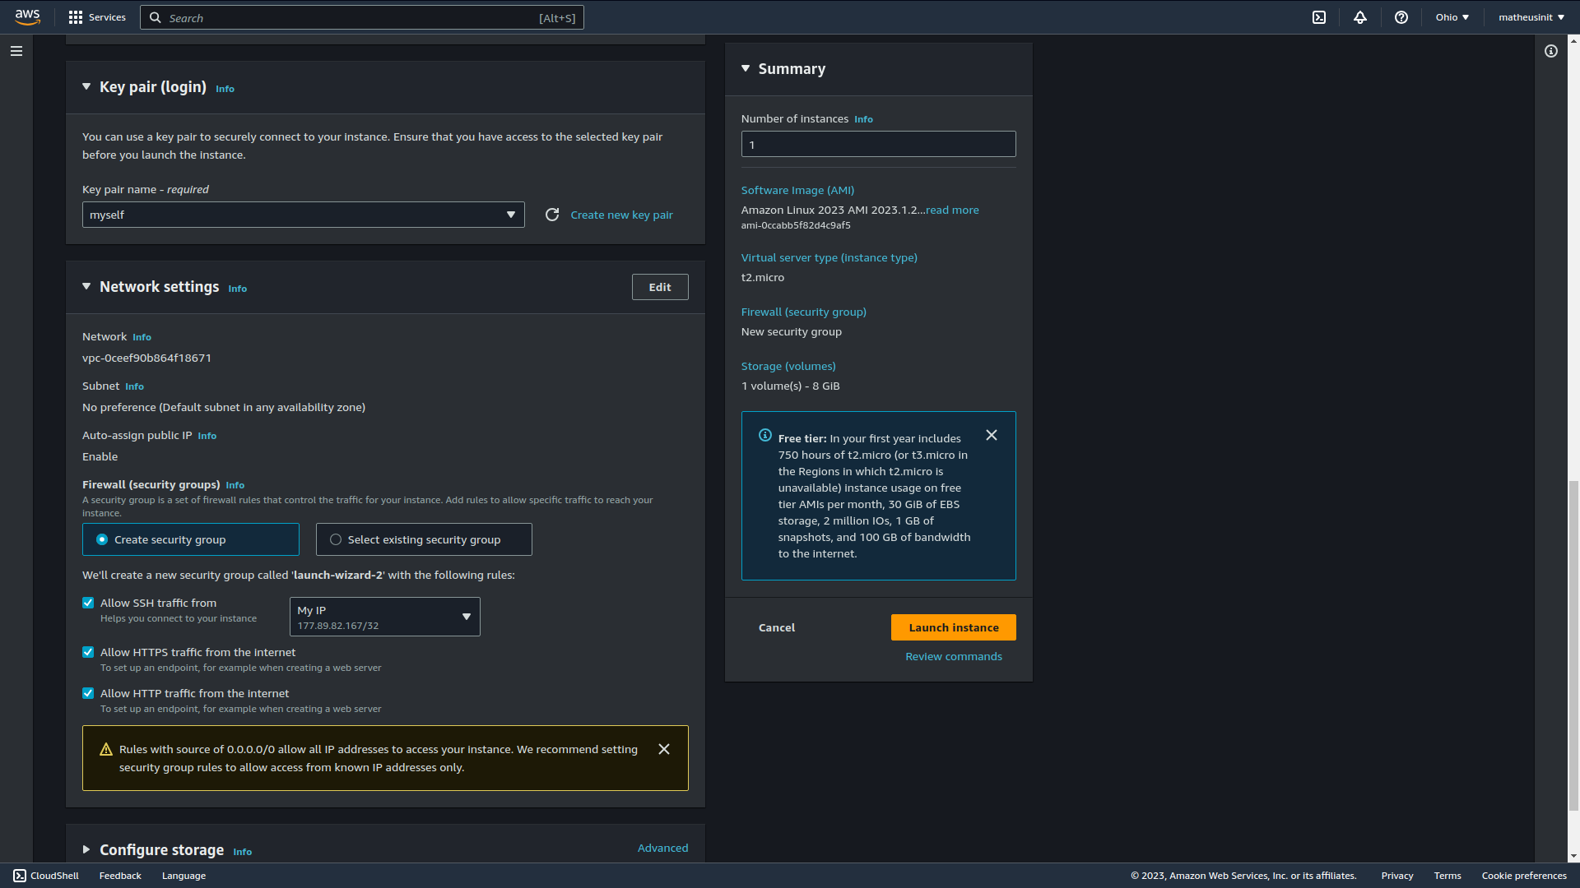Screen dimensions: 1580x888
Task: Expand the Key pair name dropdown
Action: point(511,215)
